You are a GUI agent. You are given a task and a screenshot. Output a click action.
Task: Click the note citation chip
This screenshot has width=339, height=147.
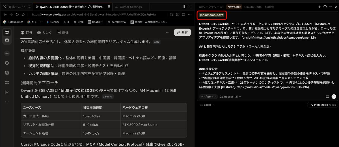[x=157, y=42]
